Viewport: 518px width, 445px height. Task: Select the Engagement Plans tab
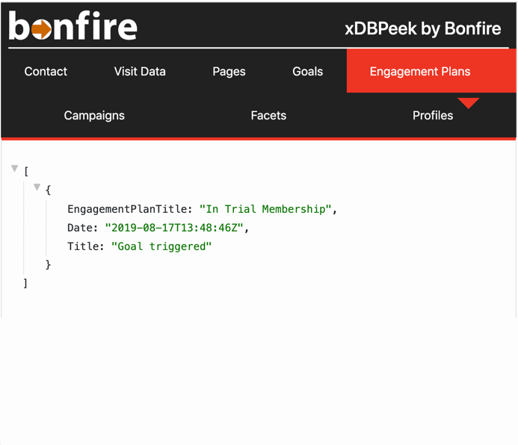tap(431, 71)
